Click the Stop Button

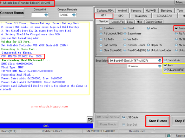pyautogui.click(x=178, y=121)
